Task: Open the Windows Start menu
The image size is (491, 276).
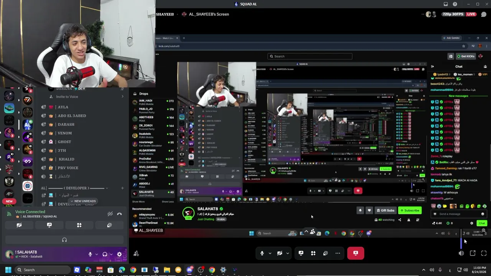Action: pyautogui.click(x=8, y=270)
